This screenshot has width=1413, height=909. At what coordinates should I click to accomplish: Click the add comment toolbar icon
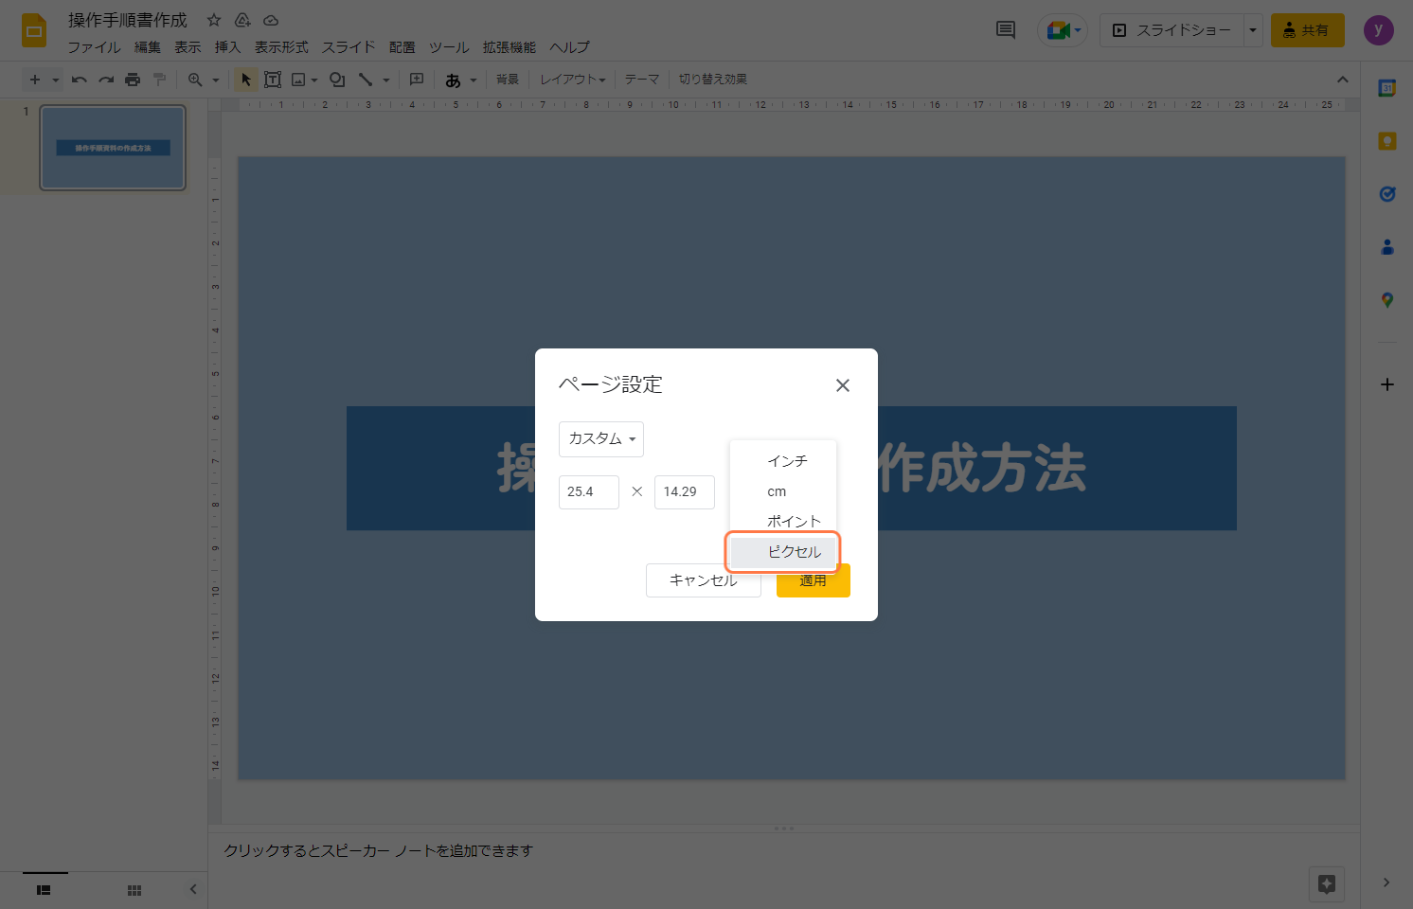[x=417, y=80]
